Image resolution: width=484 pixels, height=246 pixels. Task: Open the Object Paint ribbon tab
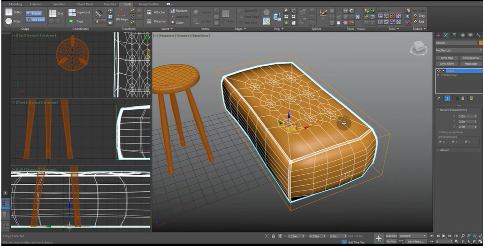pyautogui.click(x=85, y=4)
